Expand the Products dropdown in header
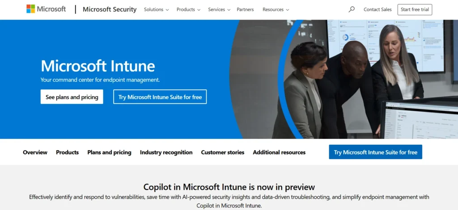Screen dimensions: 458x210 [188, 9]
